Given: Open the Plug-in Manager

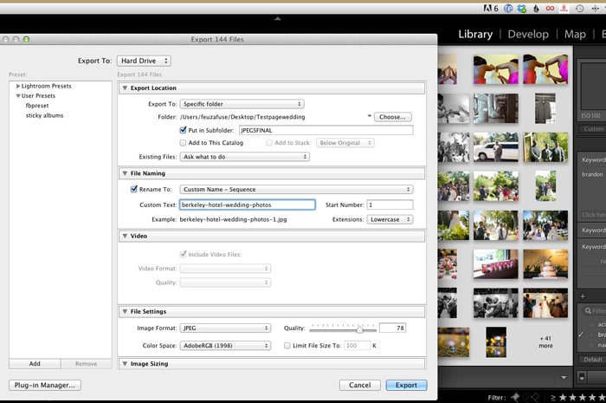Looking at the screenshot, I should point(45,385).
